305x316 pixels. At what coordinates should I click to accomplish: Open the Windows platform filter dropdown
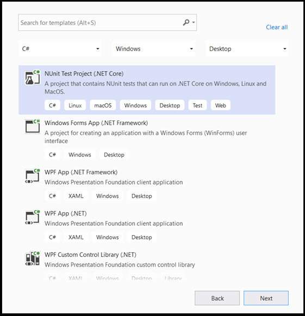click(153, 49)
